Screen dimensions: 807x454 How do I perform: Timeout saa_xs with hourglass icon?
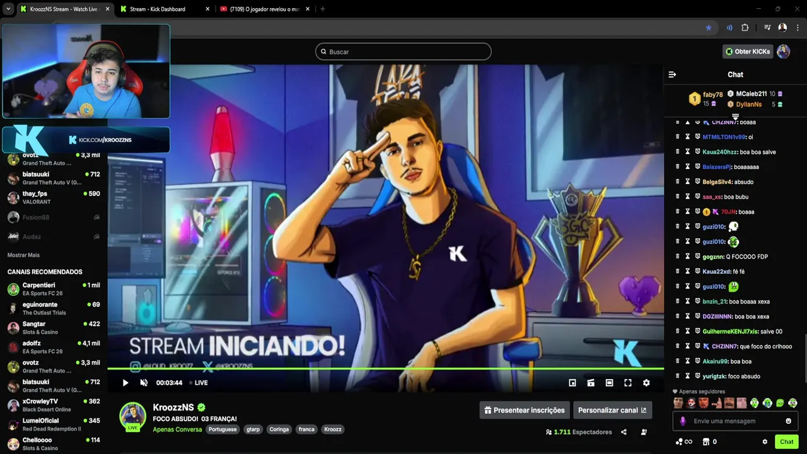[x=688, y=197]
